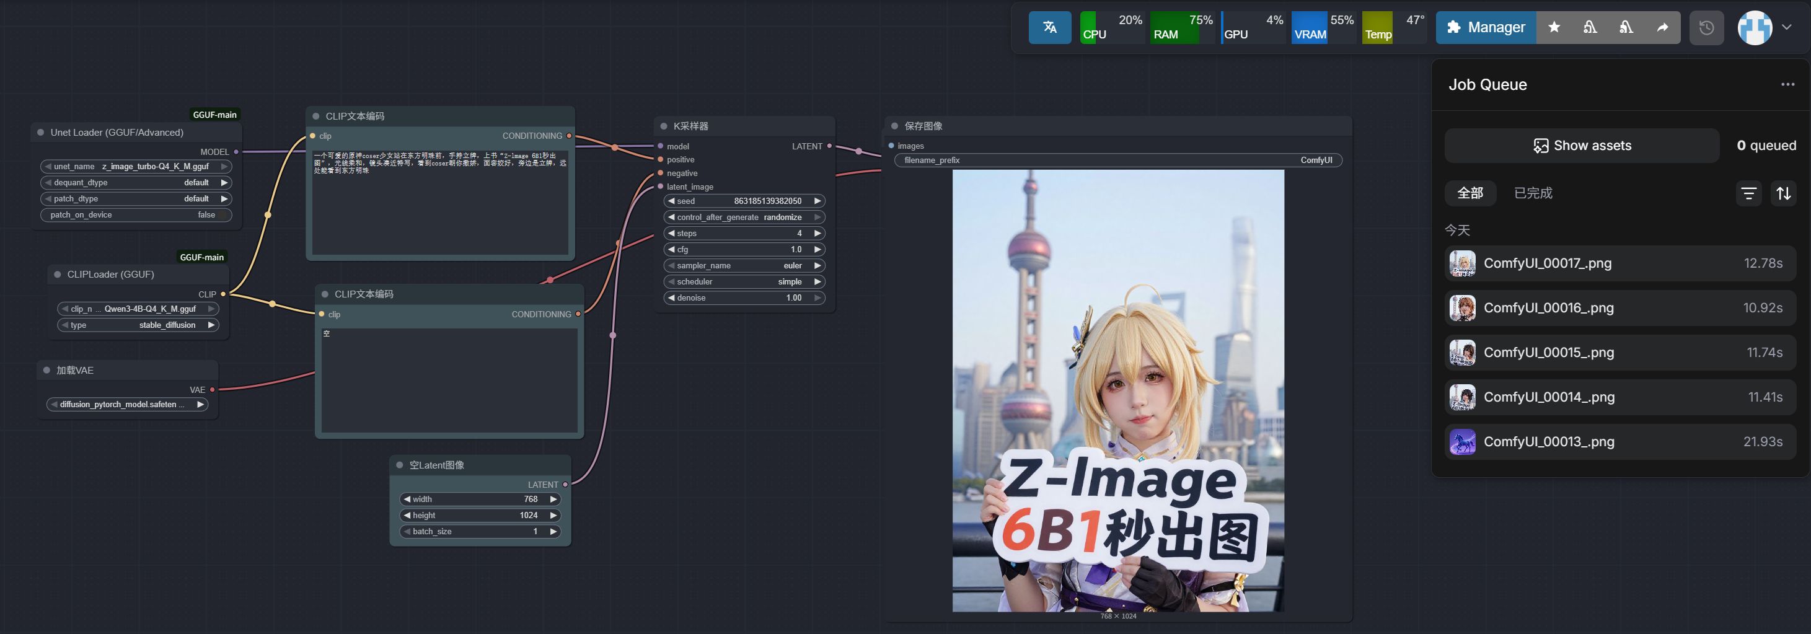Click the filter icon in Job Queue

point(1748,193)
